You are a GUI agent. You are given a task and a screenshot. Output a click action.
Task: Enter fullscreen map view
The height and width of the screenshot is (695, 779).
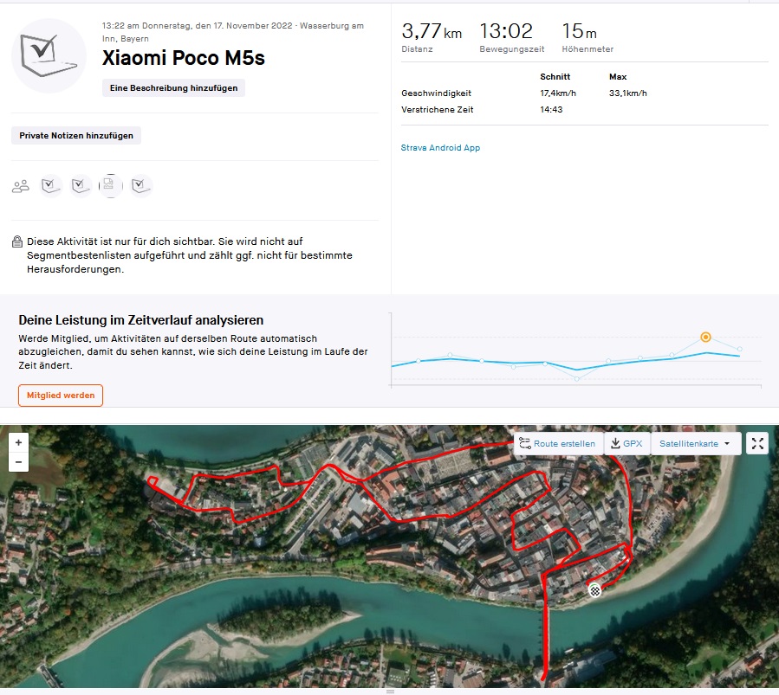tap(757, 444)
